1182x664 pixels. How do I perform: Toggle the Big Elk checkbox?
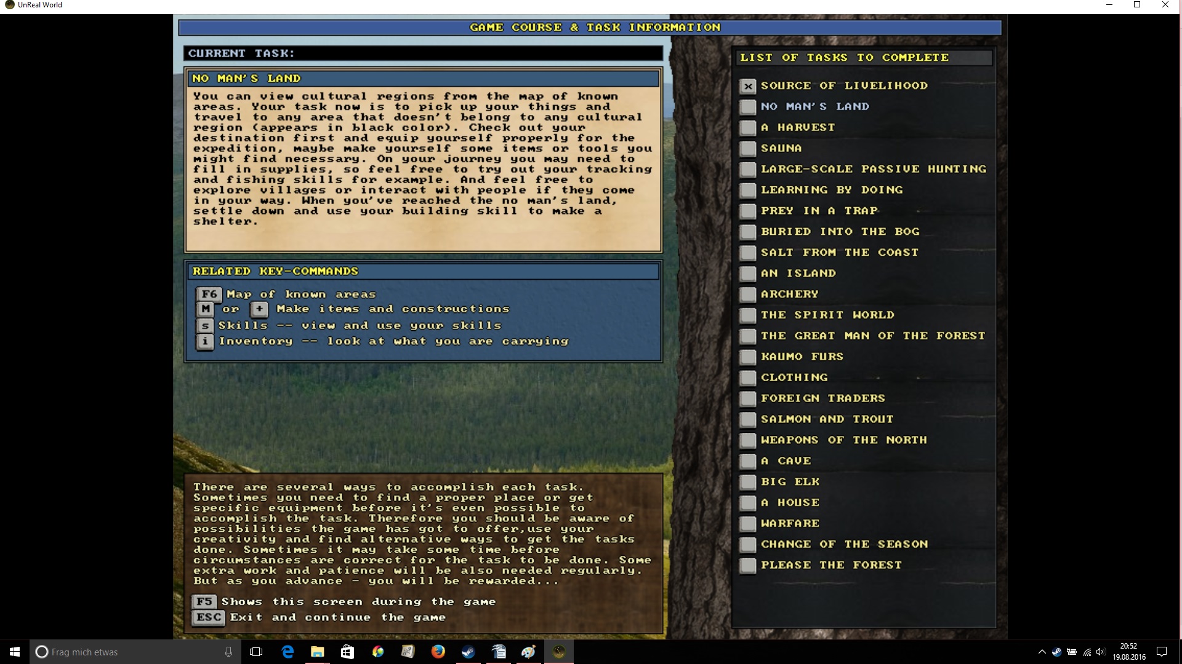(747, 483)
